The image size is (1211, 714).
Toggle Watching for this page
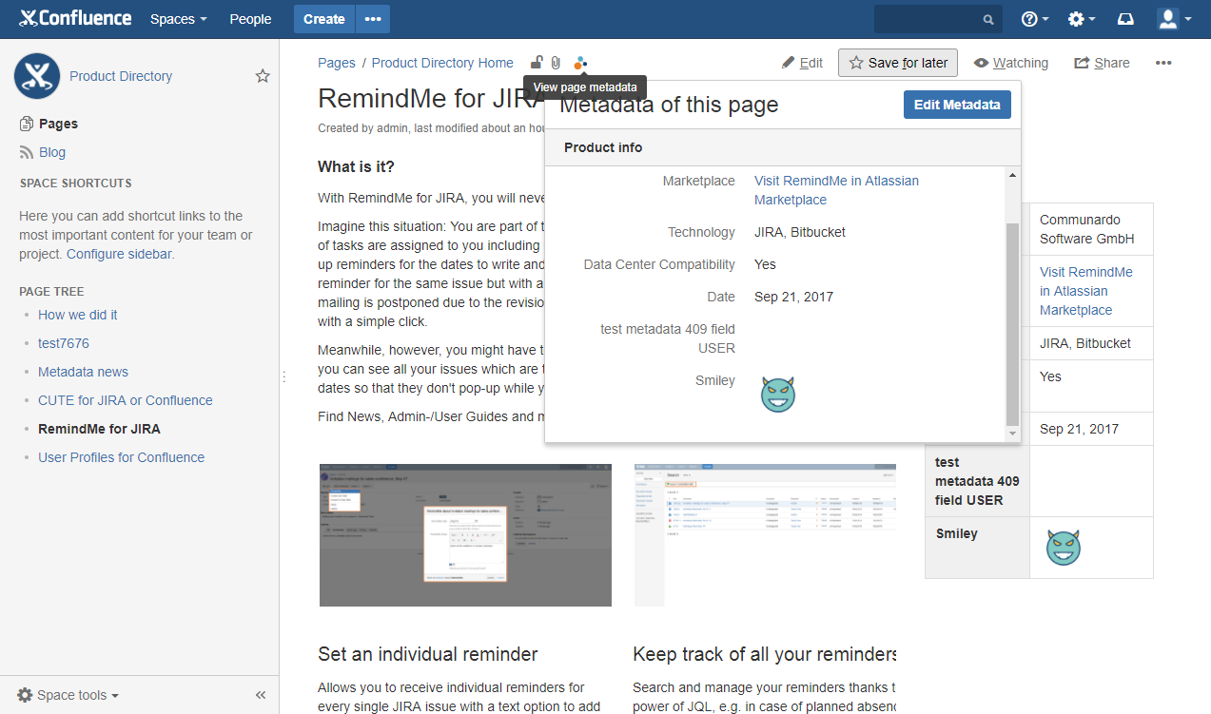[1010, 63]
